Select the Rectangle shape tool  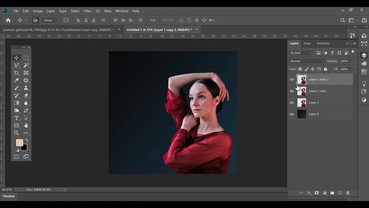[x=17, y=125]
